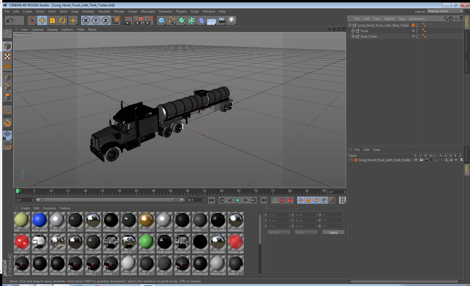
Task: Add a light object
Action: click(x=232, y=20)
